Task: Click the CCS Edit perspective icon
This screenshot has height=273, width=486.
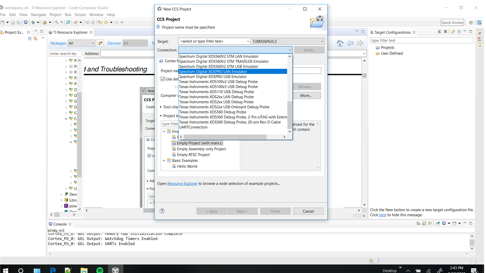Action: [479, 23]
